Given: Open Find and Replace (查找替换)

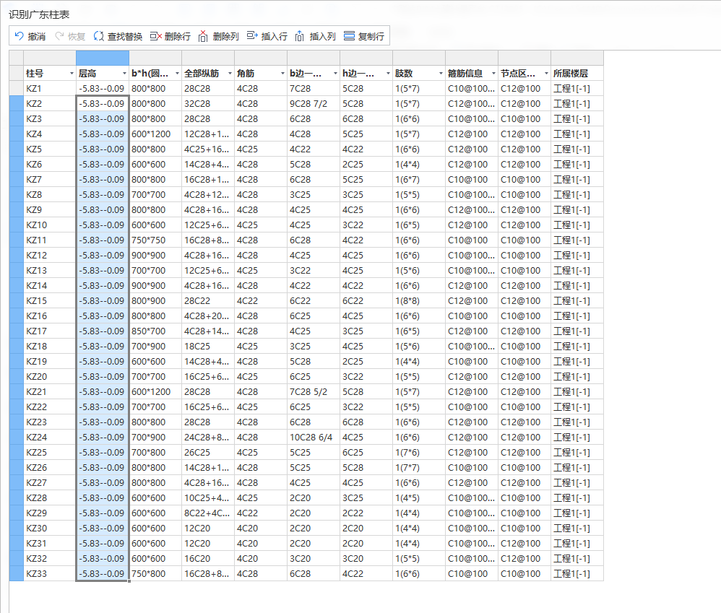Looking at the screenshot, I should click(99, 36).
